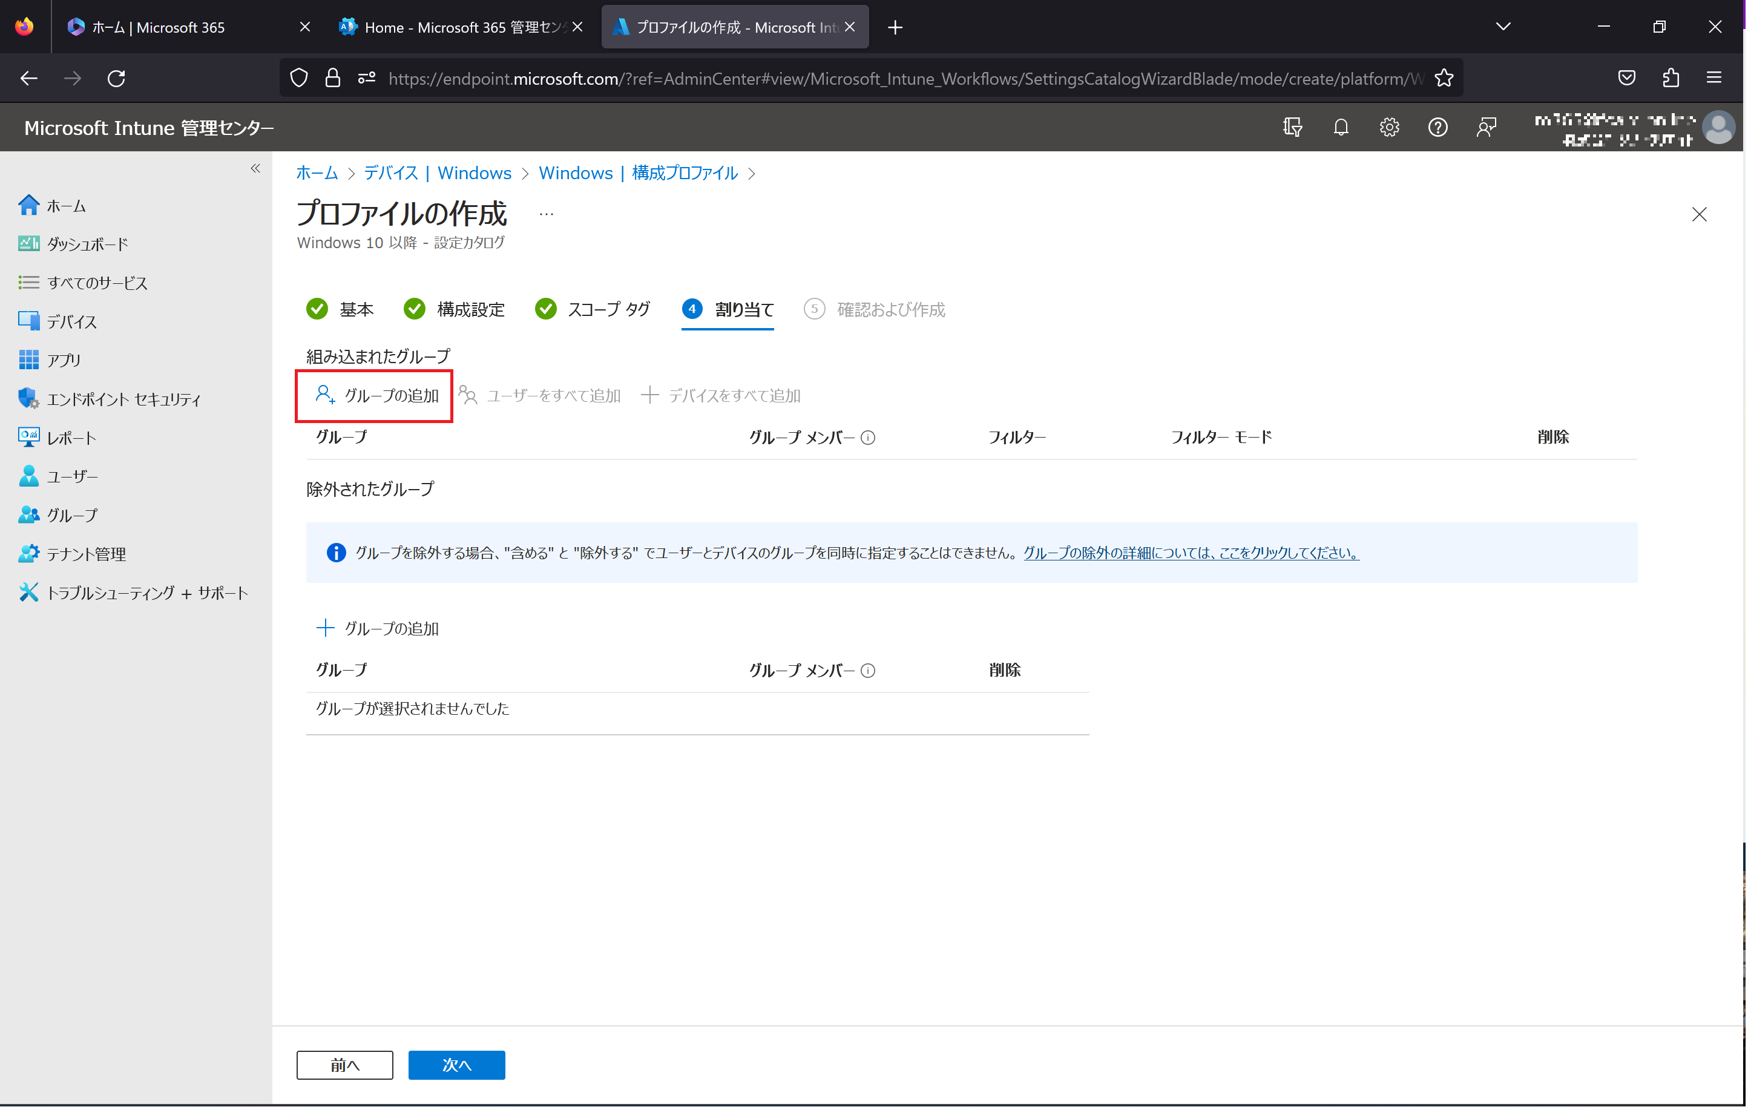Select the 割り当て step
This screenshot has width=1748, height=1107.
pyautogui.click(x=728, y=310)
